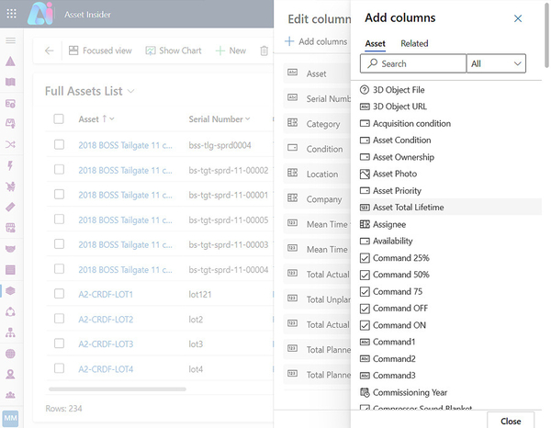This screenshot has height=428, width=551.
Task: Click the Close button at the bottom
Action: point(511,421)
